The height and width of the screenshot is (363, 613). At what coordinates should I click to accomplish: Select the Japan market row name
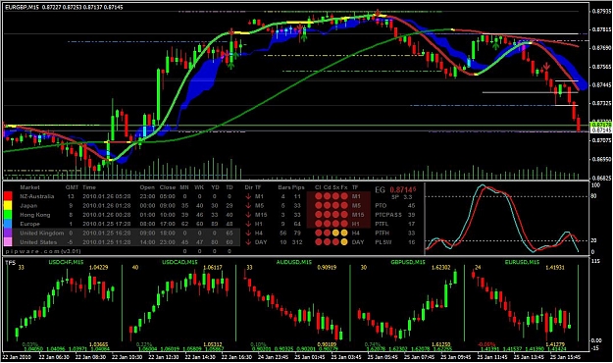tap(28, 205)
